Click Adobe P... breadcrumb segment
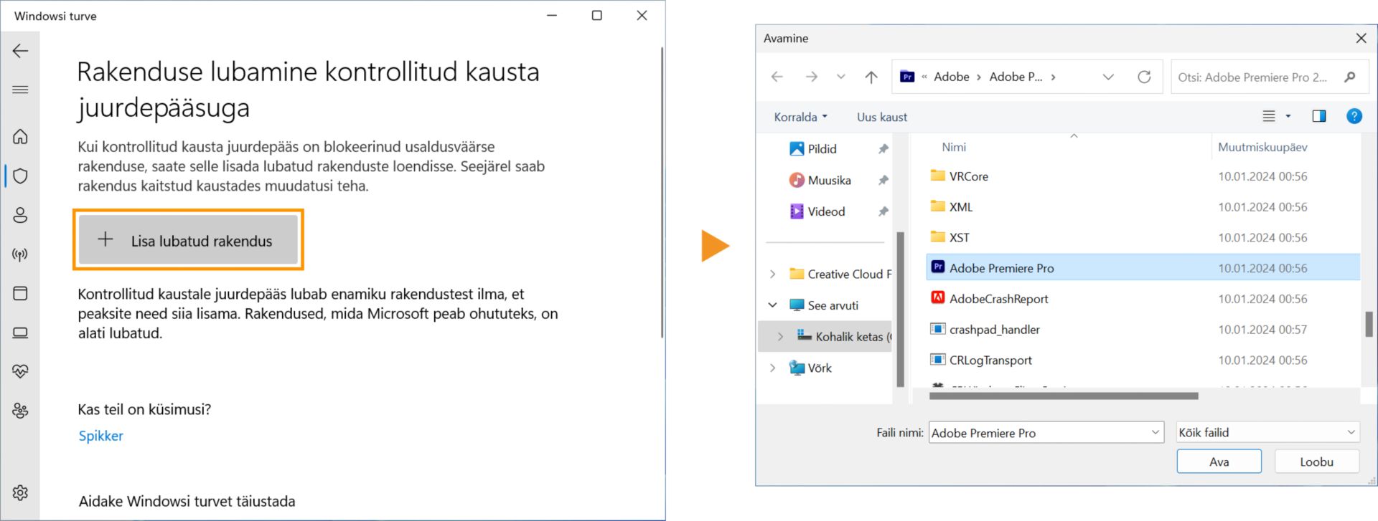This screenshot has width=1378, height=521. pos(1016,77)
